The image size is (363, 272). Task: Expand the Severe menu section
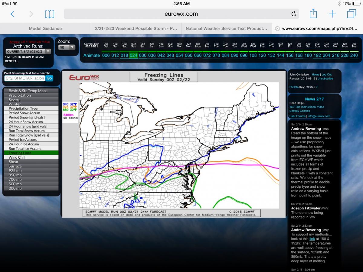pyautogui.click(x=31, y=100)
